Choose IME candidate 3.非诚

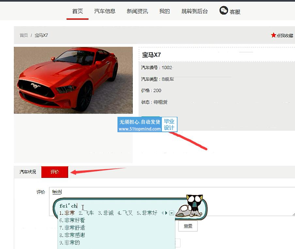click(106, 213)
